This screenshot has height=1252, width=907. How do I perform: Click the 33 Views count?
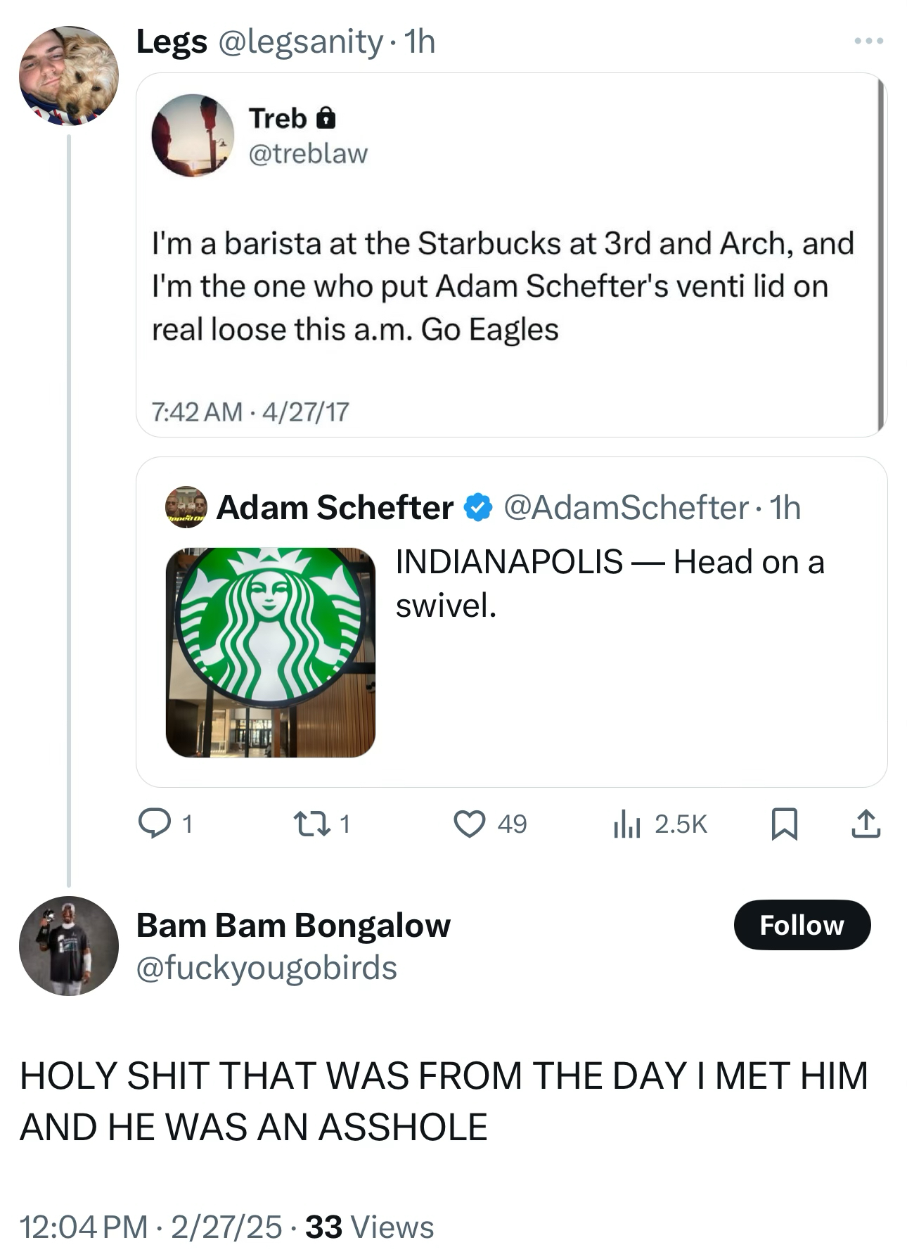(x=370, y=1227)
